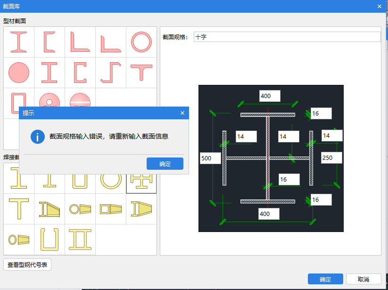Screen dimensions: 388x290
Task: Select the welded U-shaped trough section
Action: (50, 240)
